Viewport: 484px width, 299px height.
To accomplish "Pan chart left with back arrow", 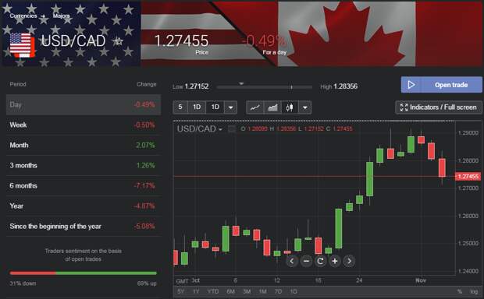I will click(292, 261).
